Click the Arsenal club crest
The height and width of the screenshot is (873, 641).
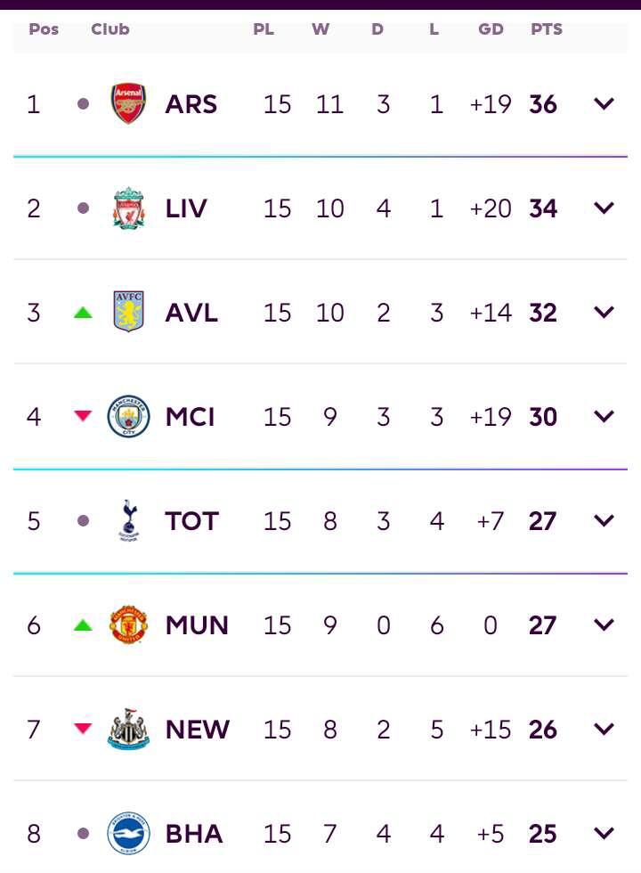tap(128, 104)
